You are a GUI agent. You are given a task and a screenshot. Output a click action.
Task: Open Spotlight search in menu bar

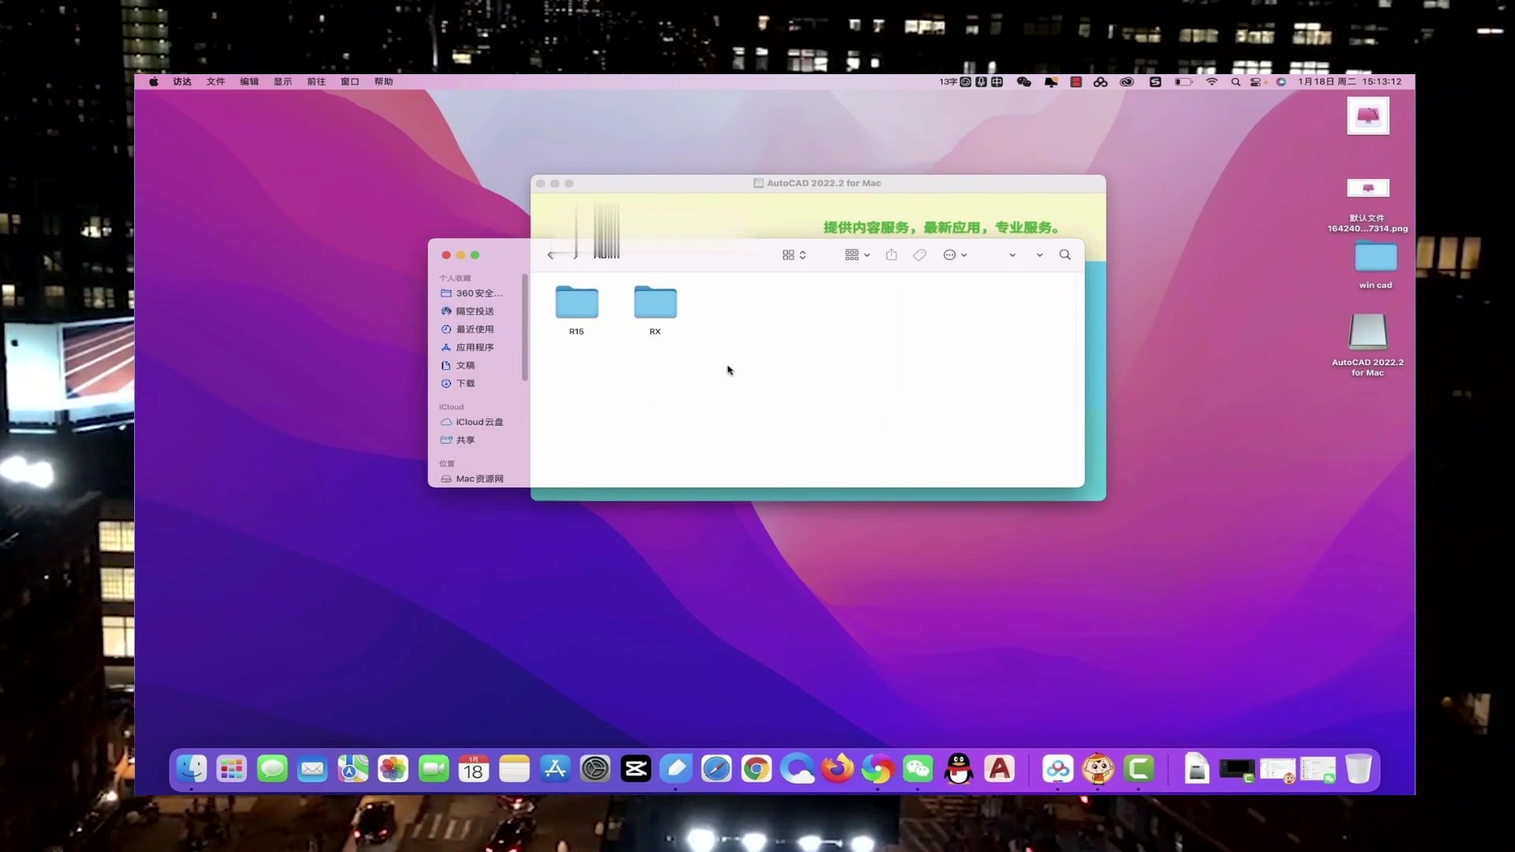(1236, 82)
